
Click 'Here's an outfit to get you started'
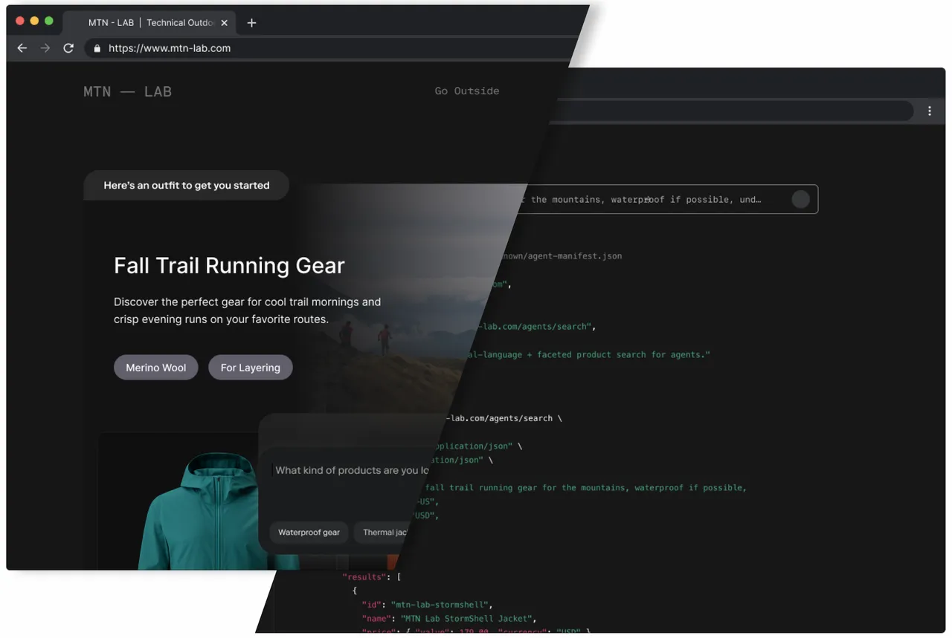click(186, 186)
